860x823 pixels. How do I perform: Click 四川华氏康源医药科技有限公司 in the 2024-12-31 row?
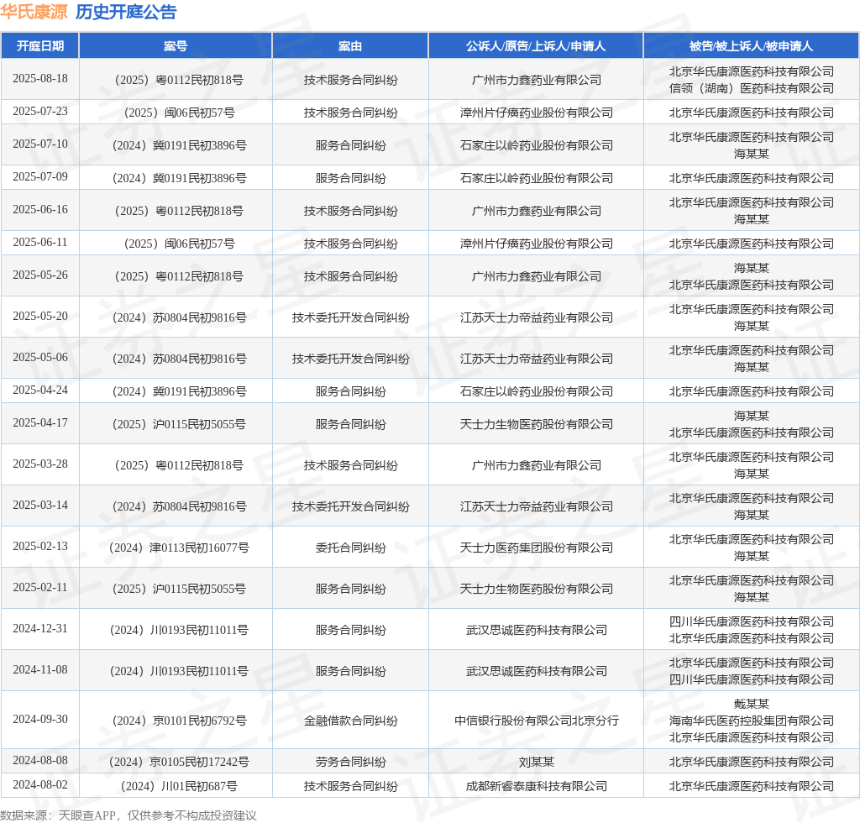(752, 621)
